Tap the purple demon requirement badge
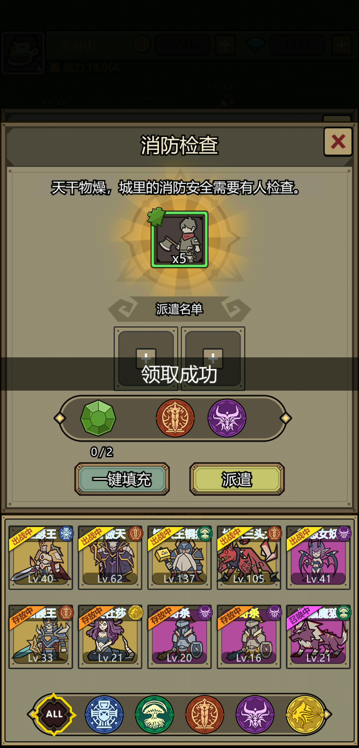Screen dimensions: 359x748 click(227, 418)
